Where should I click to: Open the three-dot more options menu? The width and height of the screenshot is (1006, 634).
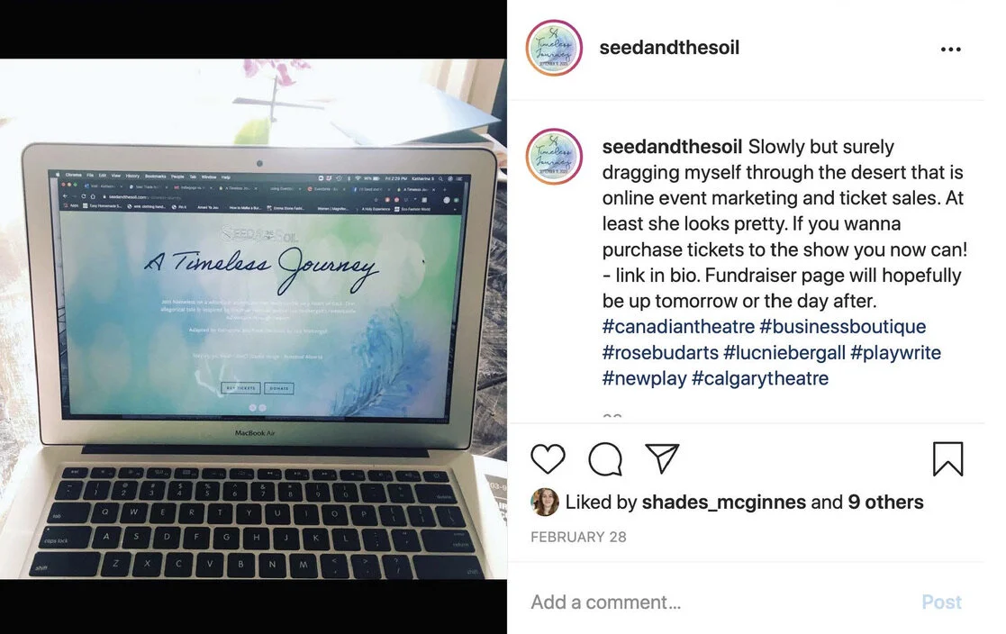(x=950, y=50)
